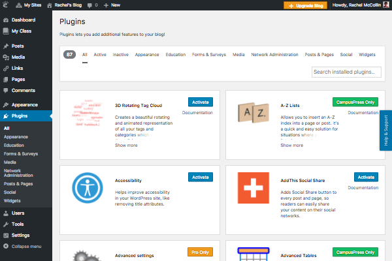Click Plugins plug icon in sidebar
The height and width of the screenshot is (261, 392).
pos(6,116)
